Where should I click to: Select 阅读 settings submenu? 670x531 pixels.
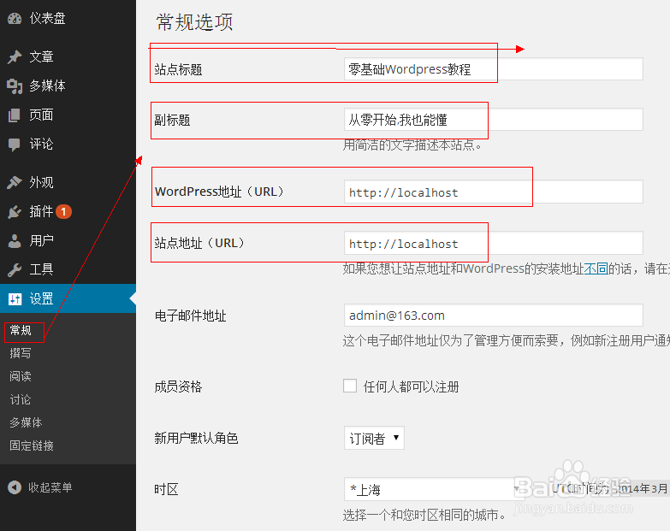(x=21, y=376)
